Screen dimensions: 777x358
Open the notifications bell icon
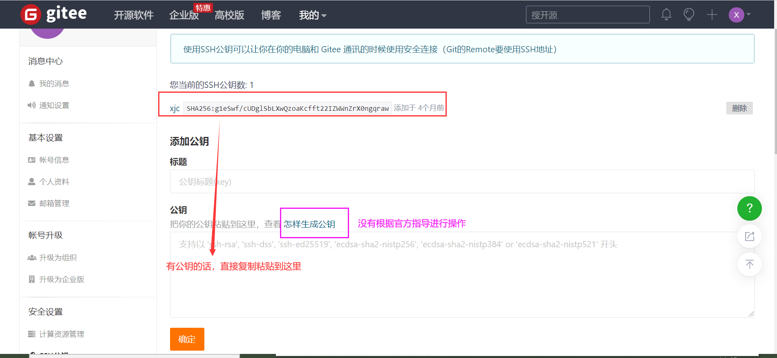666,15
